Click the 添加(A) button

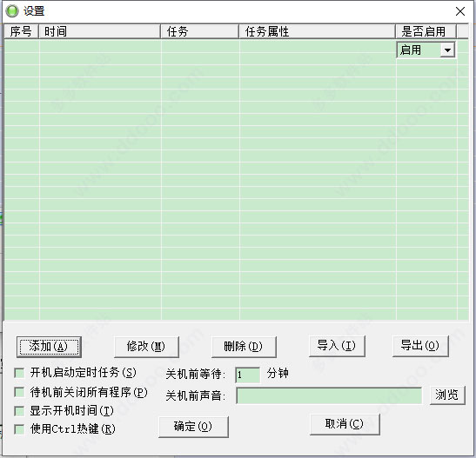coord(49,347)
